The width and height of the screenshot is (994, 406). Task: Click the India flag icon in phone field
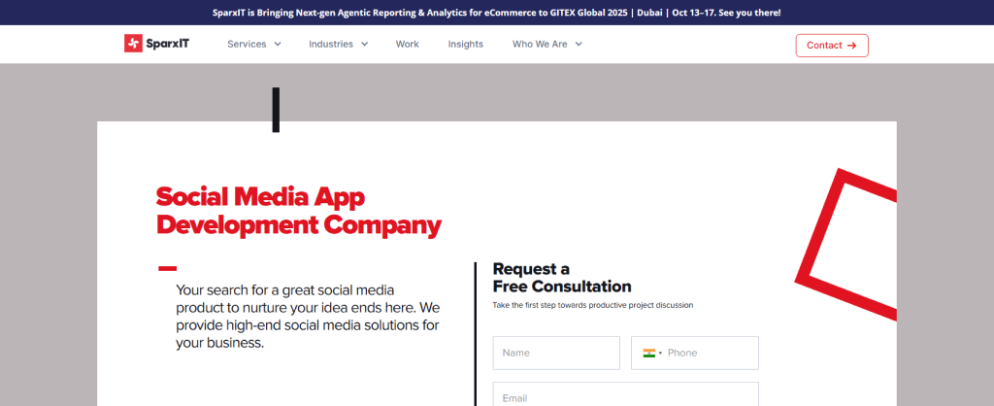[x=649, y=353]
